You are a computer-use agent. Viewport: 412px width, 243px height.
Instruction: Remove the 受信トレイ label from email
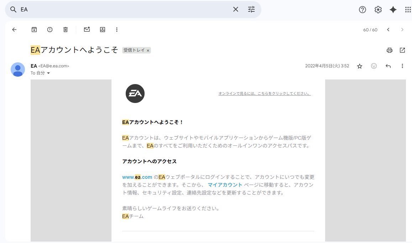coord(148,51)
